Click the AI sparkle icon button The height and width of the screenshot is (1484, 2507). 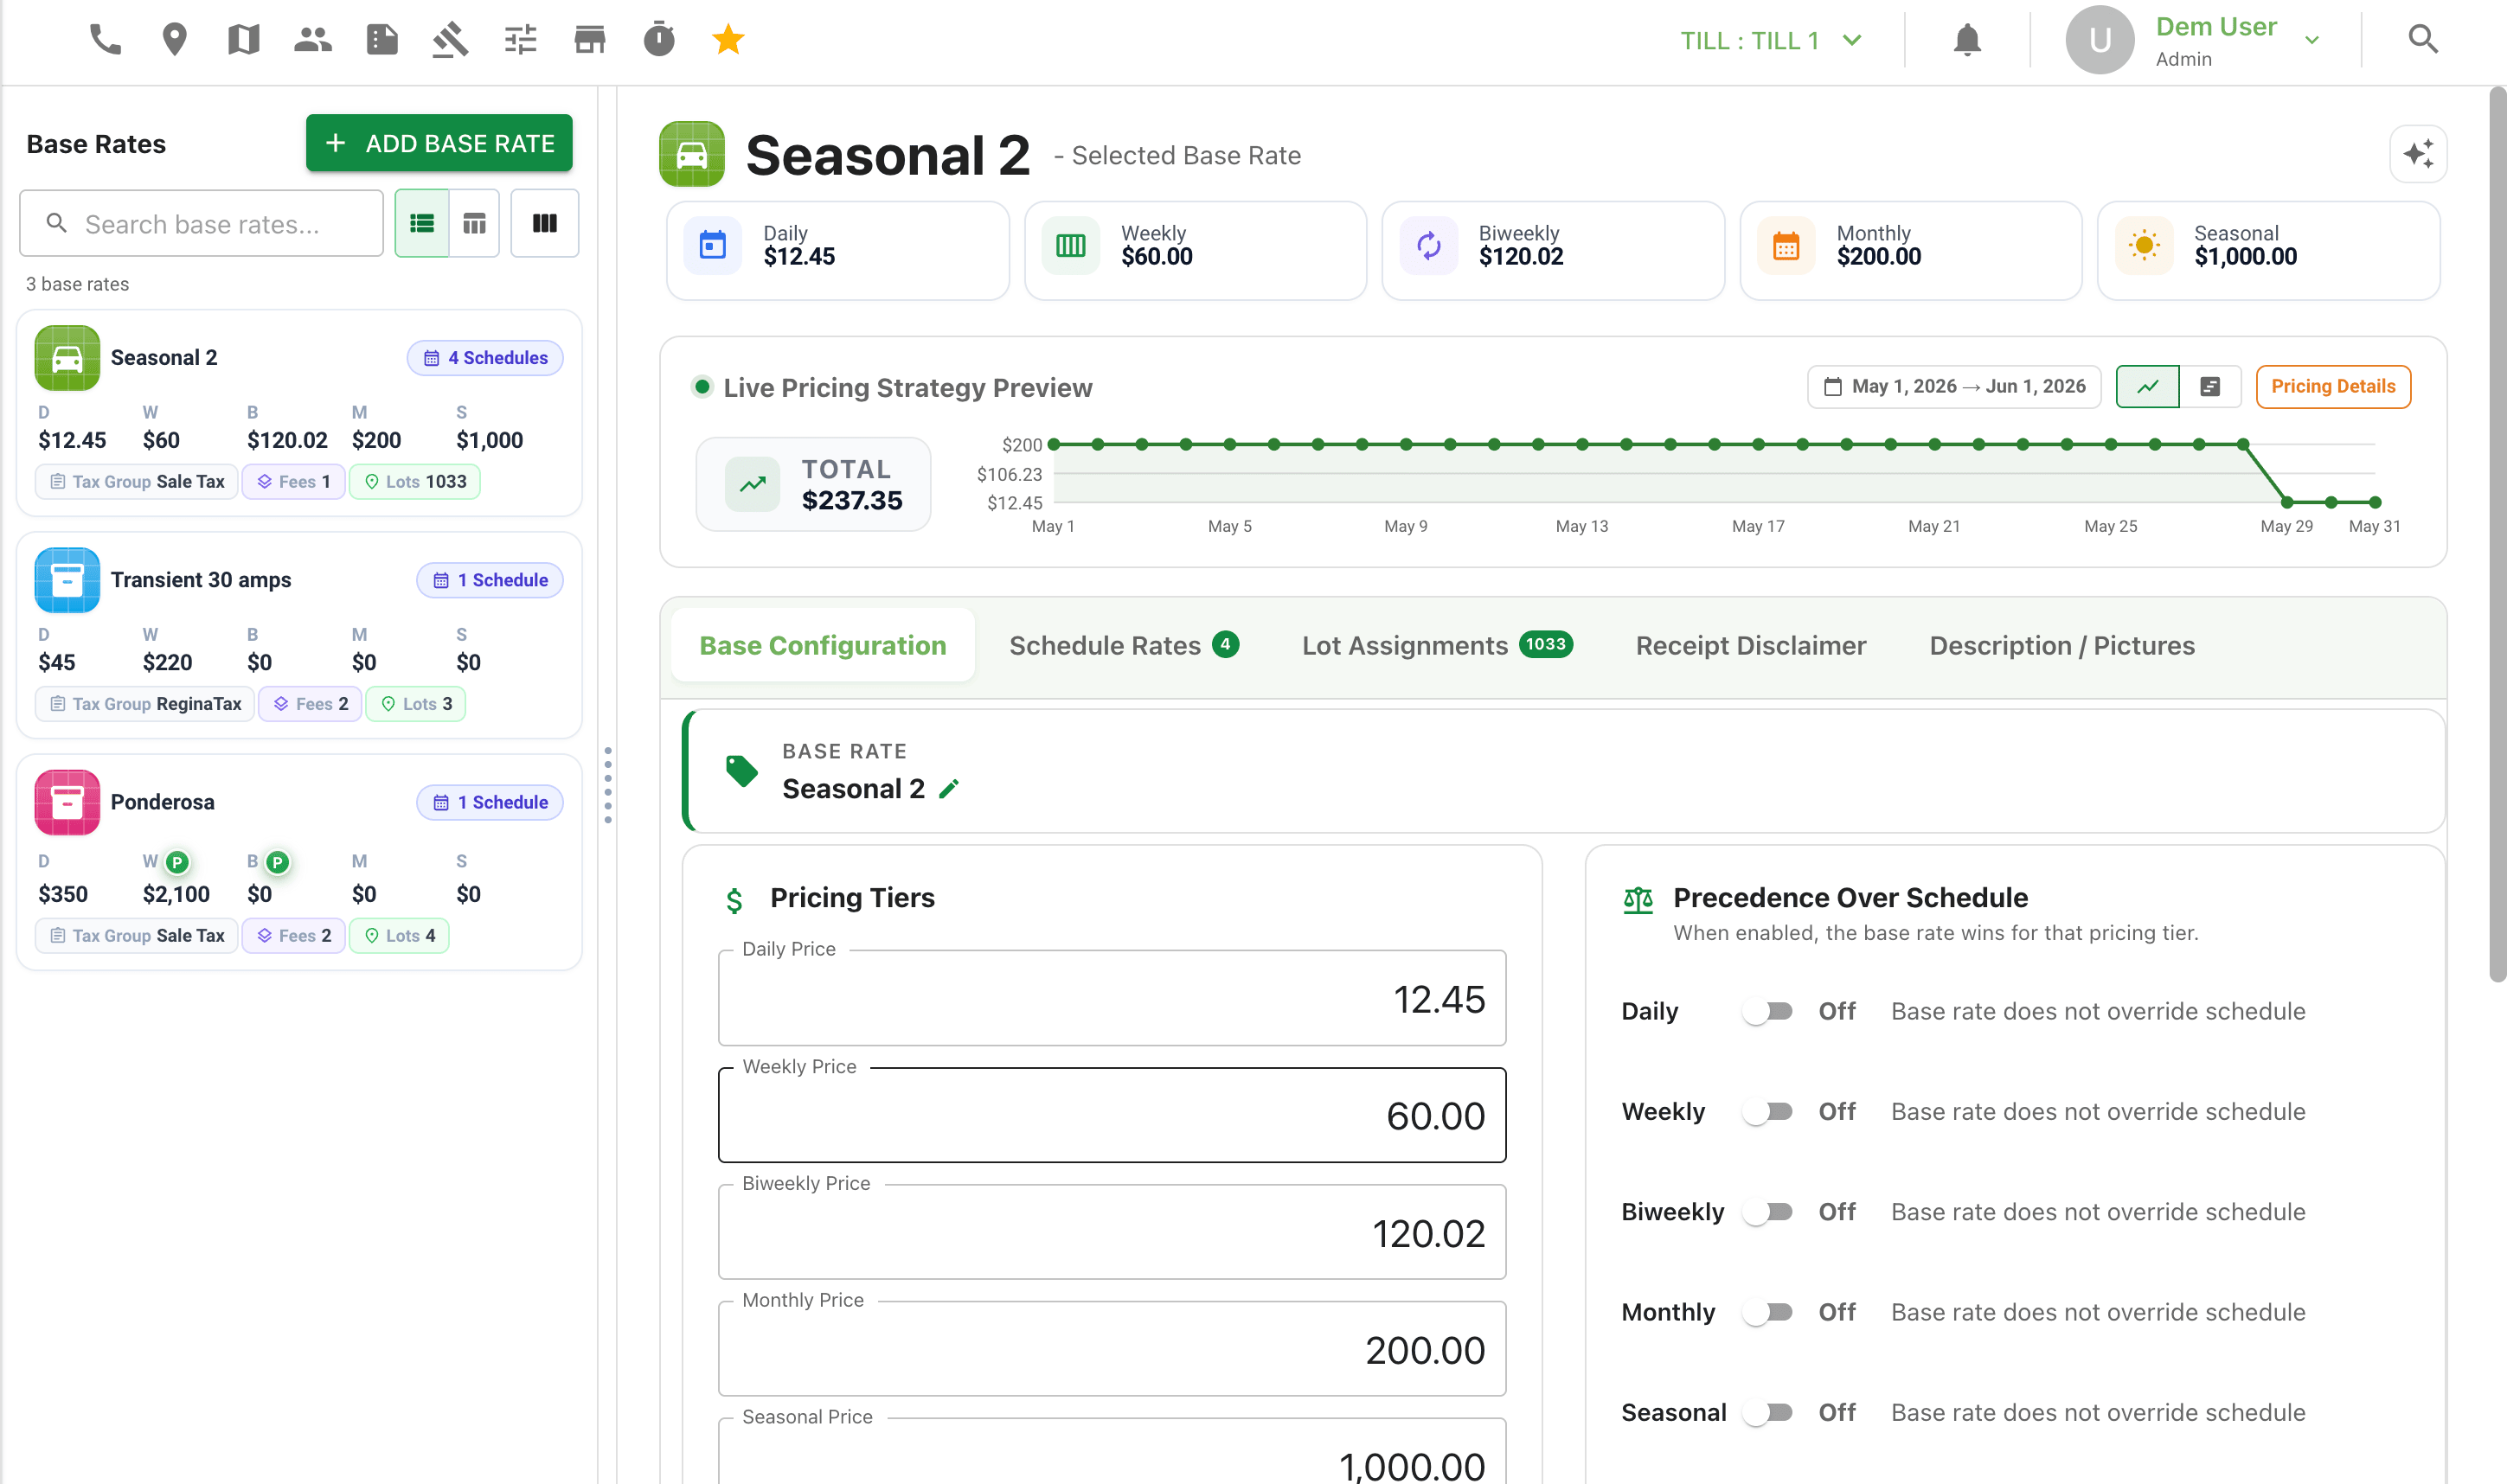coord(2418,154)
